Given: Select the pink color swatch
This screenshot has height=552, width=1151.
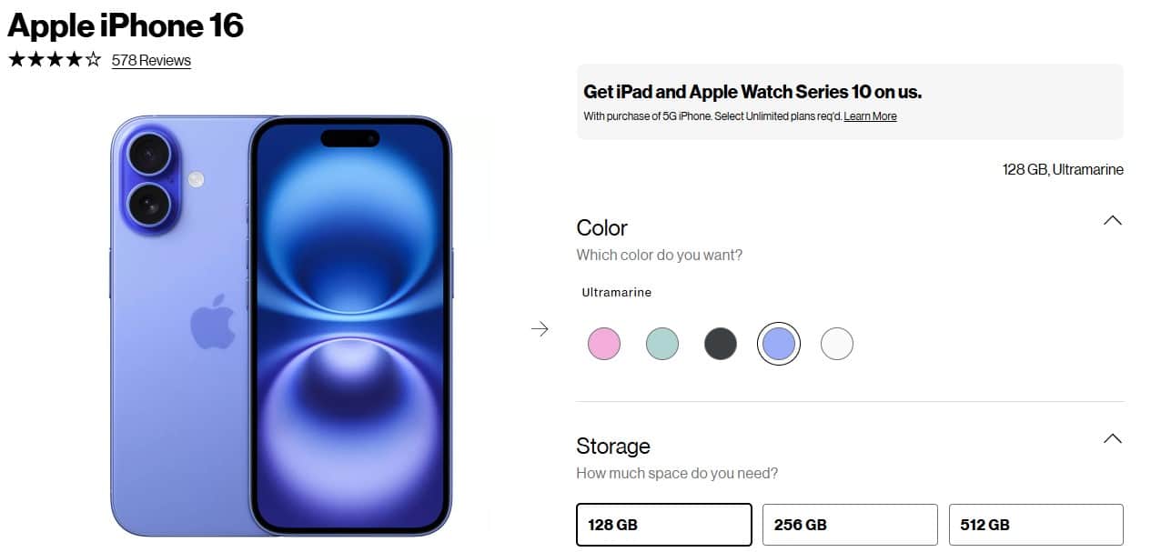Looking at the screenshot, I should [604, 344].
